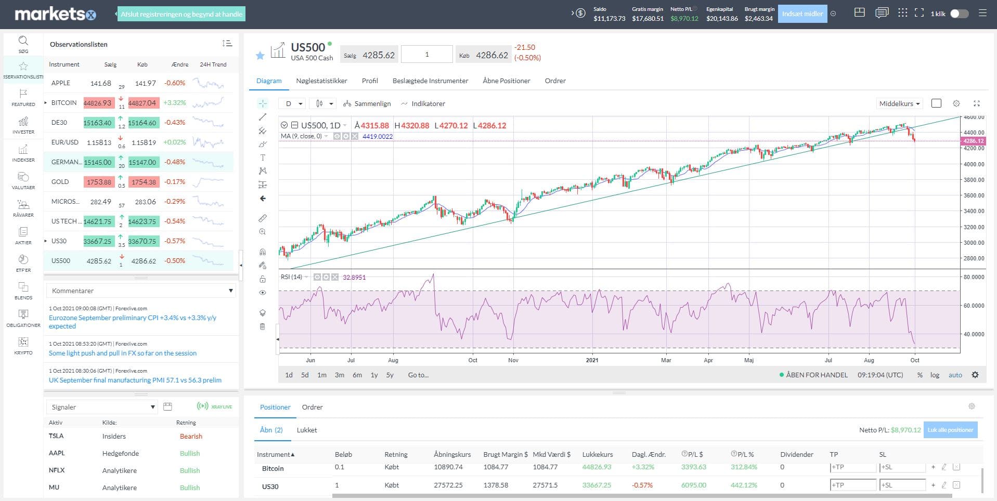The image size is (997, 501).
Task: Open Ordrer tab in bottom panel
Action: pyautogui.click(x=312, y=407)
